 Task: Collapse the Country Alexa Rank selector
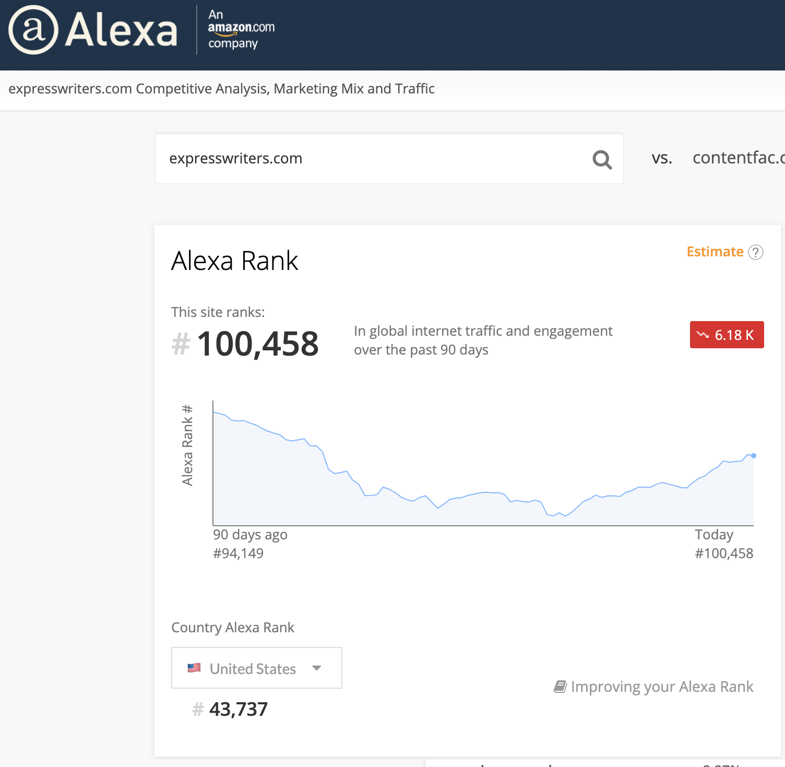317,668
